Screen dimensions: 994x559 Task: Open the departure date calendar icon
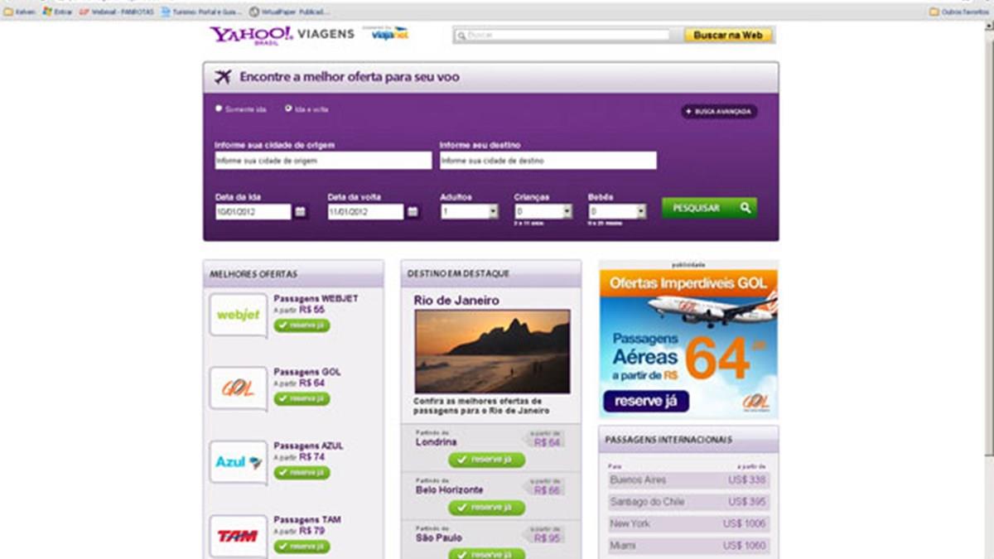[x=300, y=212]
